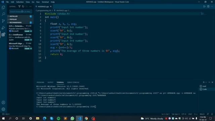Open Skype from the taskbar
Viewport: 215px width, 121px height.
(x=51, y=118)
